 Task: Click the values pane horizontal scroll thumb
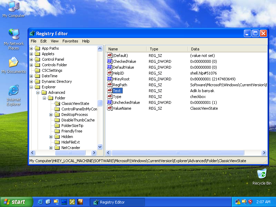pos(178,152)
